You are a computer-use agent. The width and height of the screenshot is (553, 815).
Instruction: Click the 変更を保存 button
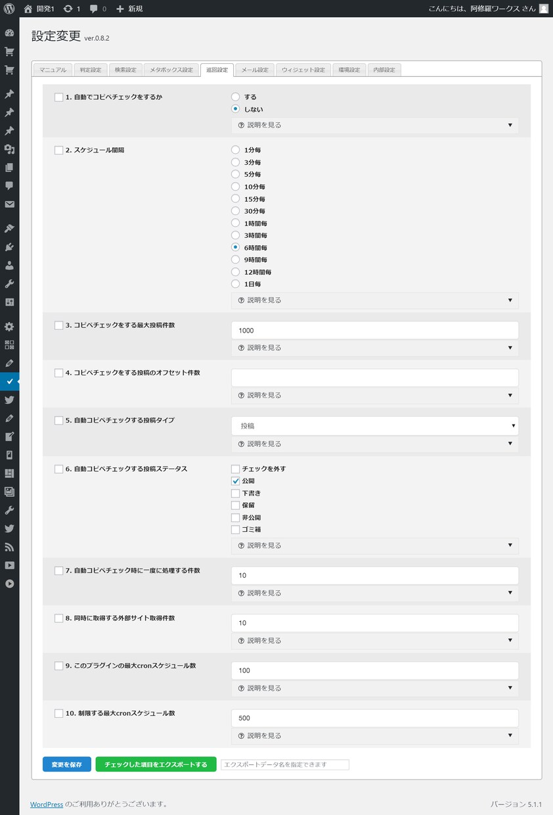click(67, 764)
